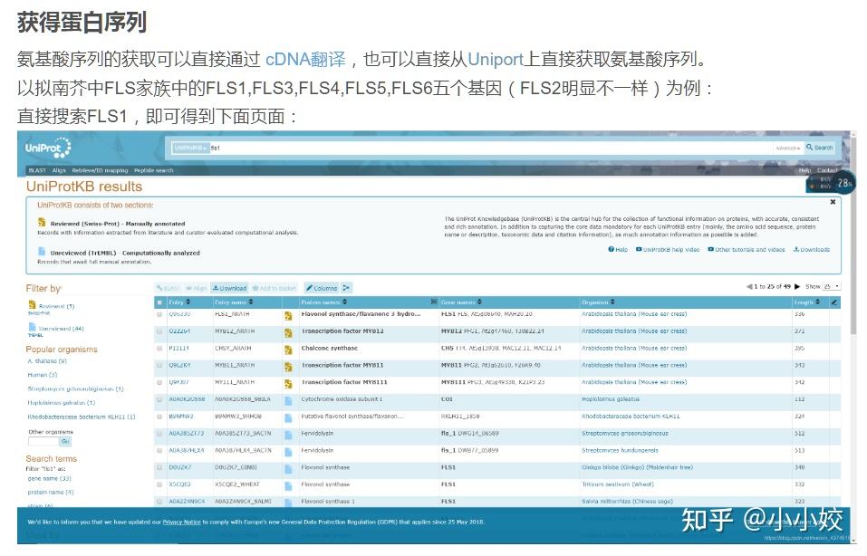Check the box for entry P13114
The image size is (867, 556).
(159, 349)
